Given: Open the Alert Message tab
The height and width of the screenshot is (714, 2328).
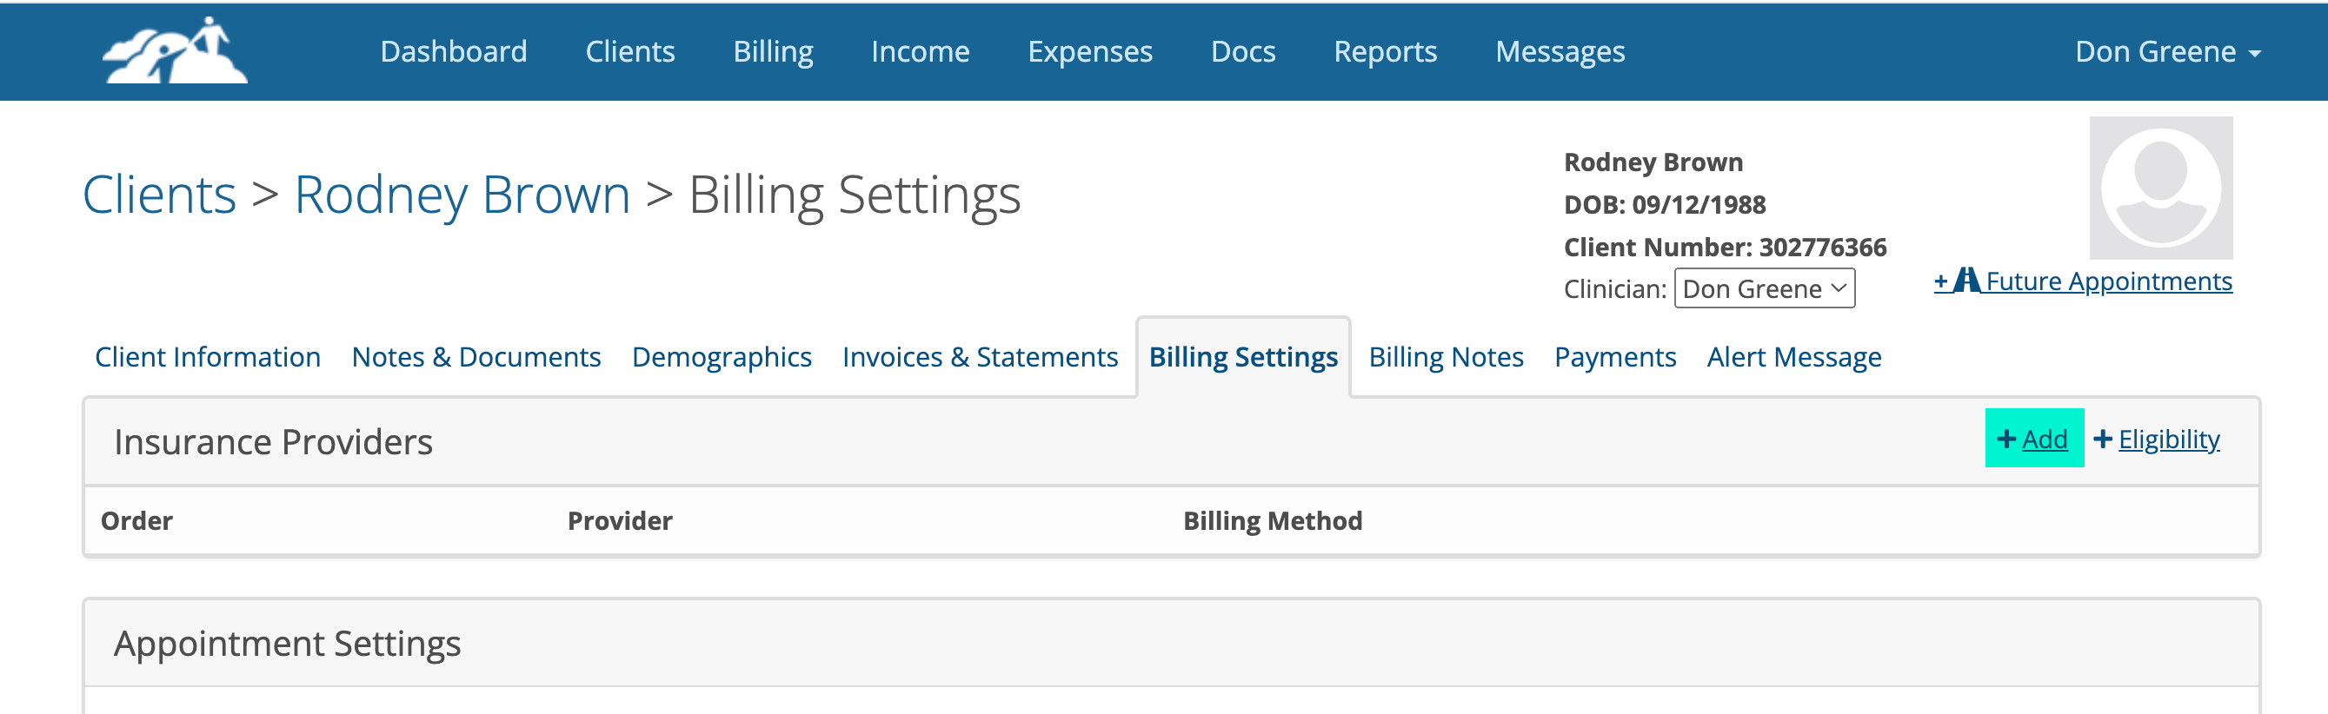Looking at the screenshot, I should pos(1794,358).
